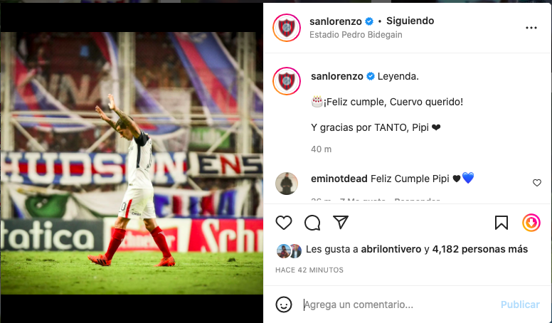Open sanlorenzo profile picture in header

pos(287,28)
